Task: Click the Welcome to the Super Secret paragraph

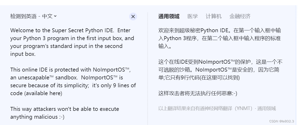Action: [x=72, y=42]
